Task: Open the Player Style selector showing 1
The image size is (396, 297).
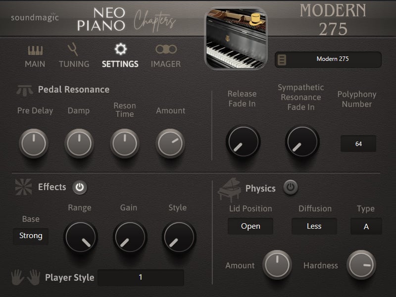Action: [141, 278]
